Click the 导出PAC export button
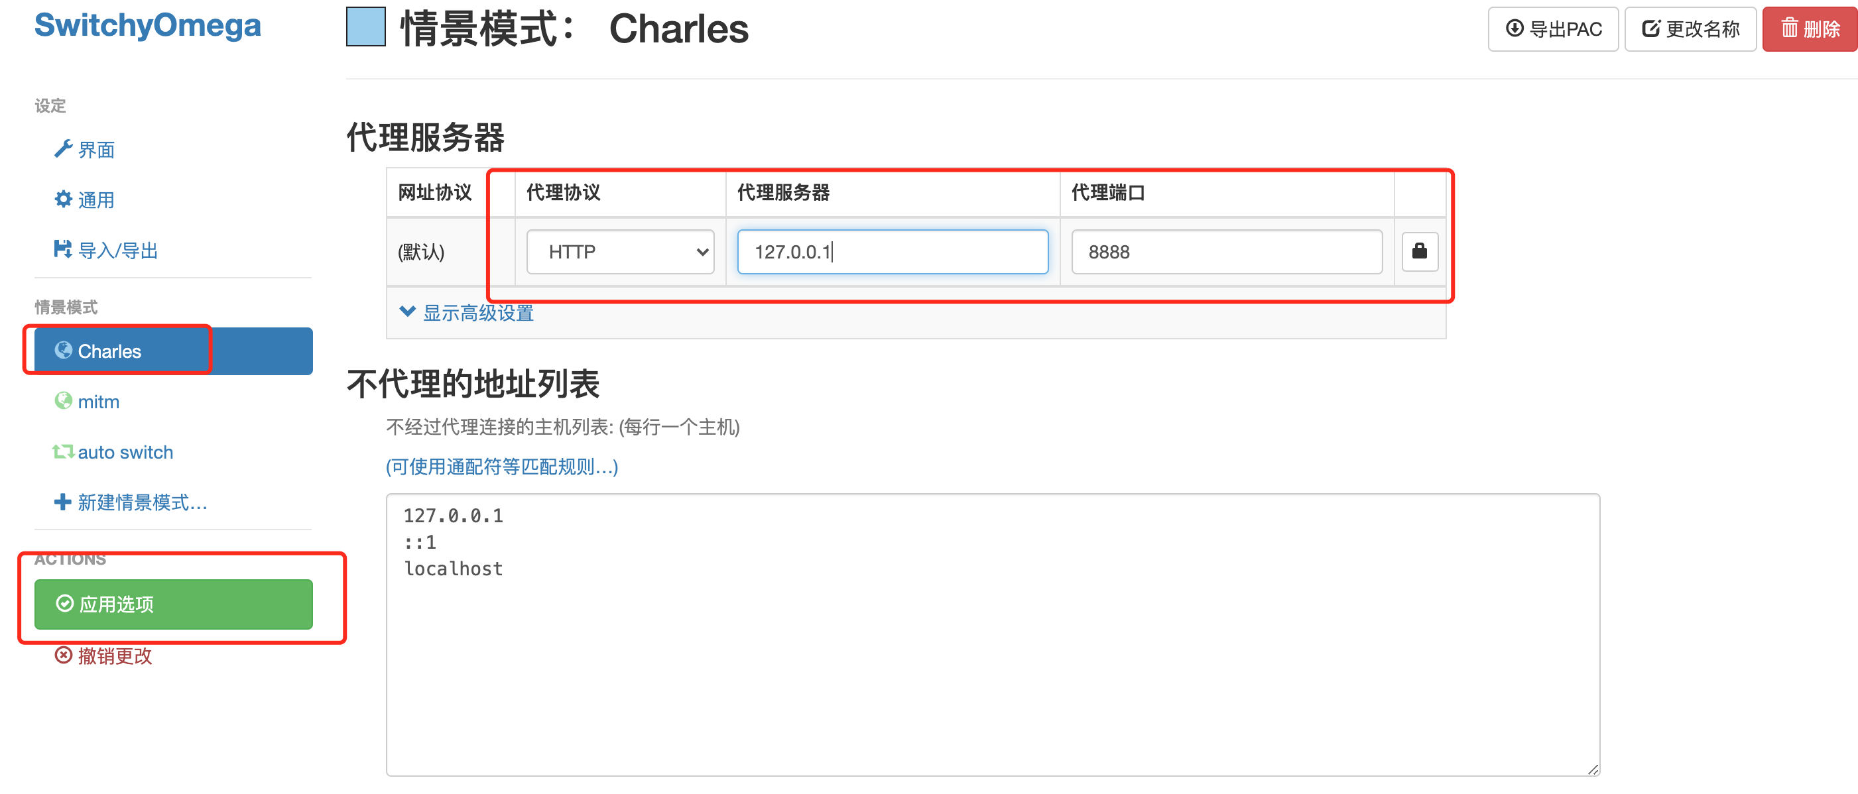Viewport: 1858px width, 794px height. coord(1553,29)
